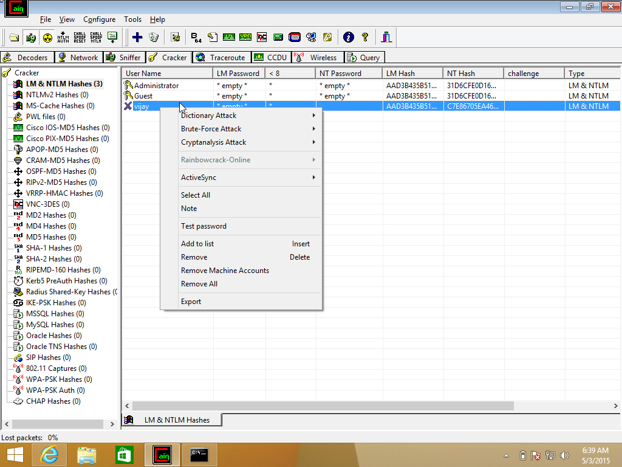Click the yellow question mark Help icon
The height and width of the screenshot is (467, 622).
coord(365,38)
